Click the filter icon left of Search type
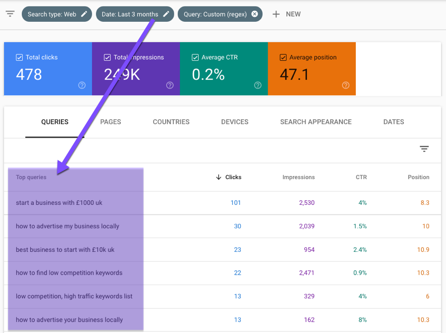 (10, 14)
